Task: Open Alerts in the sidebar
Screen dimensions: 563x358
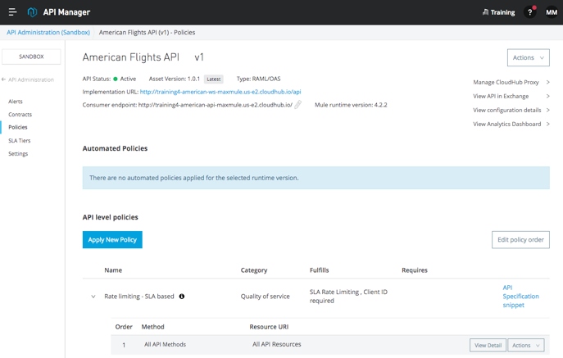Action: coord(16,102)
